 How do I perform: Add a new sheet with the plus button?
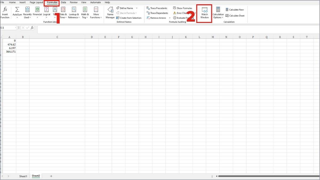pos(51,176)
